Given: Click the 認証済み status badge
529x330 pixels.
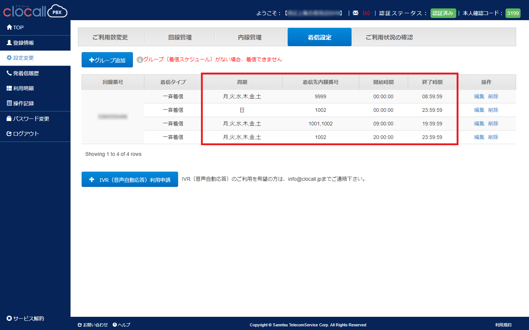Looking at the screenshot, I should pyautogui.click(x=443, y=13).
